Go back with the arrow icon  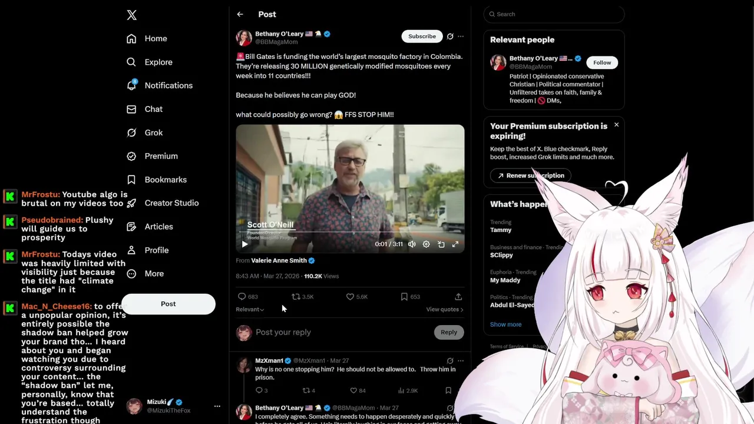[x=240, y=14]
